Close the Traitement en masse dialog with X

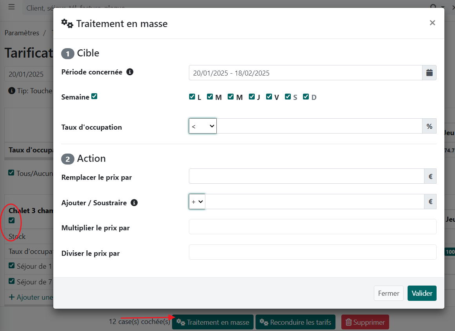coord(432,23)
